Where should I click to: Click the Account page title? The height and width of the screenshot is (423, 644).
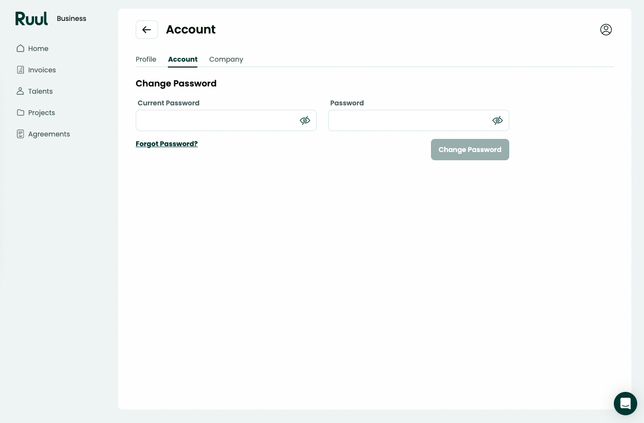(191, 30)
